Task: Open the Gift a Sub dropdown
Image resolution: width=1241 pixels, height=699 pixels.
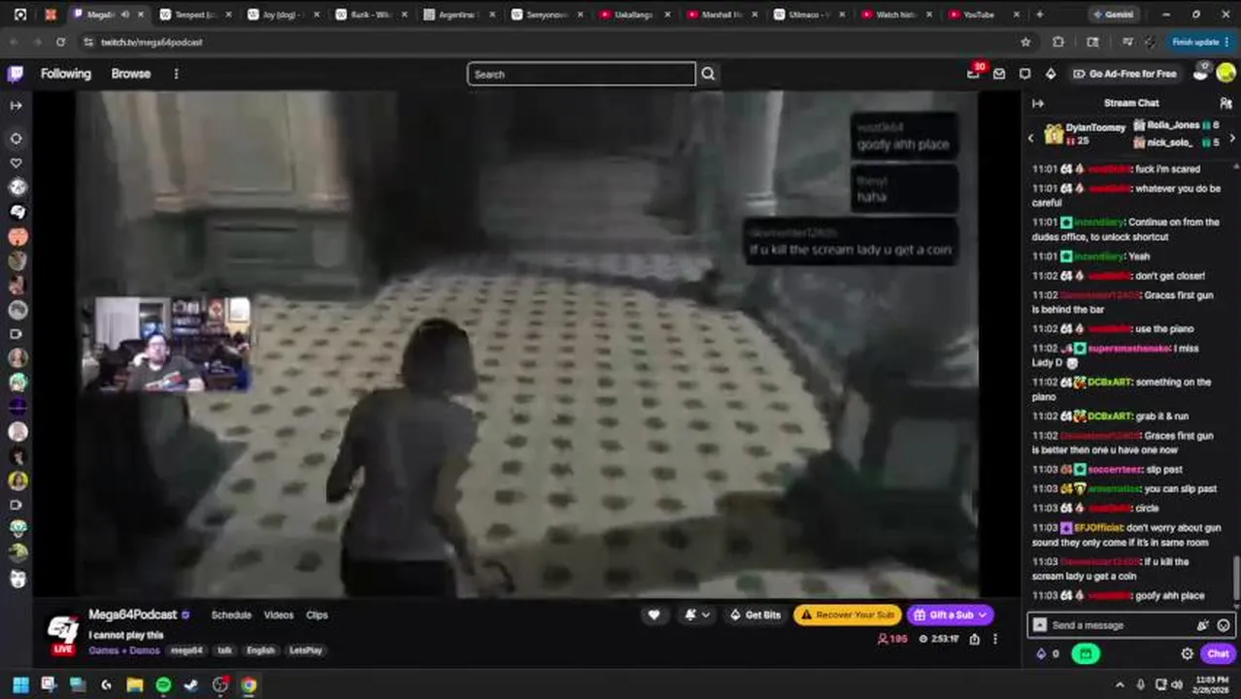Action: pyautogui.click(x=951, y=615)
